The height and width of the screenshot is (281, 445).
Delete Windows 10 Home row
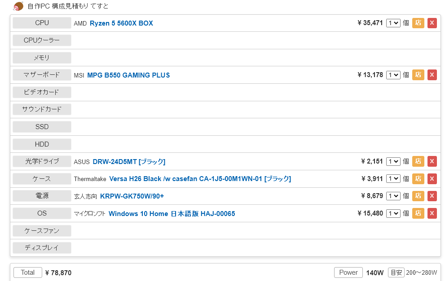coord(432,213)
